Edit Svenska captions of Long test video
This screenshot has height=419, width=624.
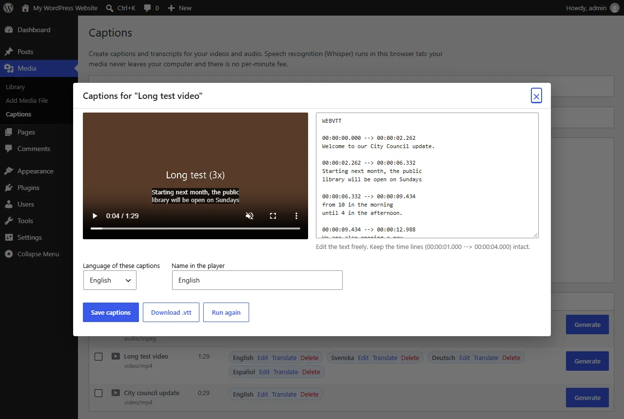(363, 358)
